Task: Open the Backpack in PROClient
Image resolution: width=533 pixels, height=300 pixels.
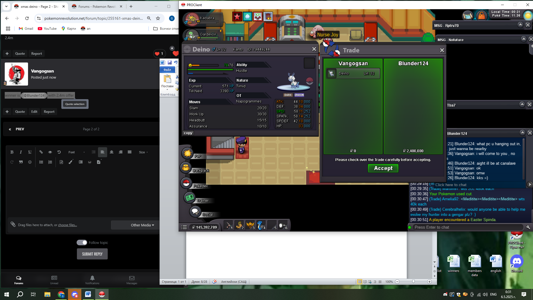Action: pos(186,168)
